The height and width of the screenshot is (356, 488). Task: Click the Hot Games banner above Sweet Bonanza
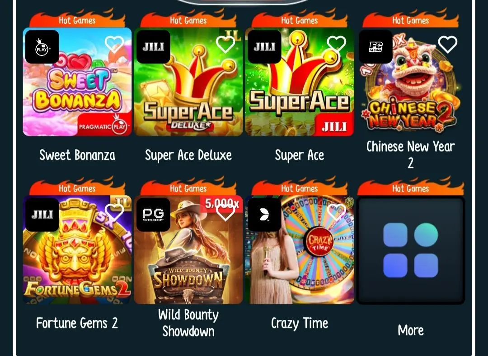pos(77,19)
